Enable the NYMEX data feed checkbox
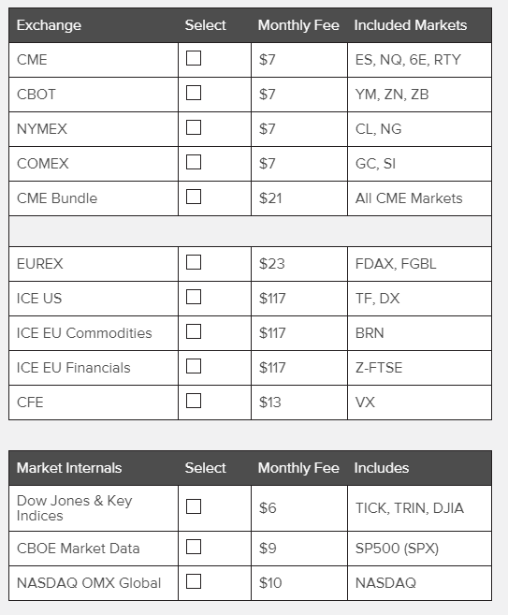 pyautogui.click(x=194, y=127)
